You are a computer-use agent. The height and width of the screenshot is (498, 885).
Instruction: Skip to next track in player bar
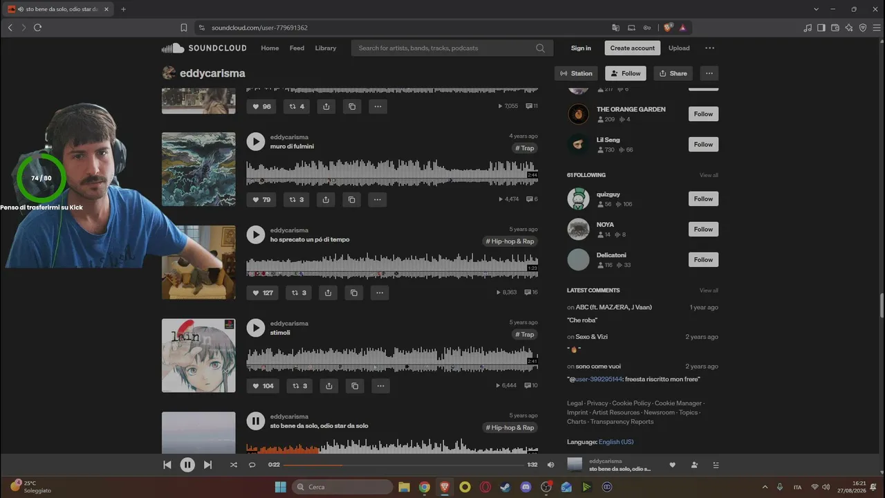click(207, 465)
